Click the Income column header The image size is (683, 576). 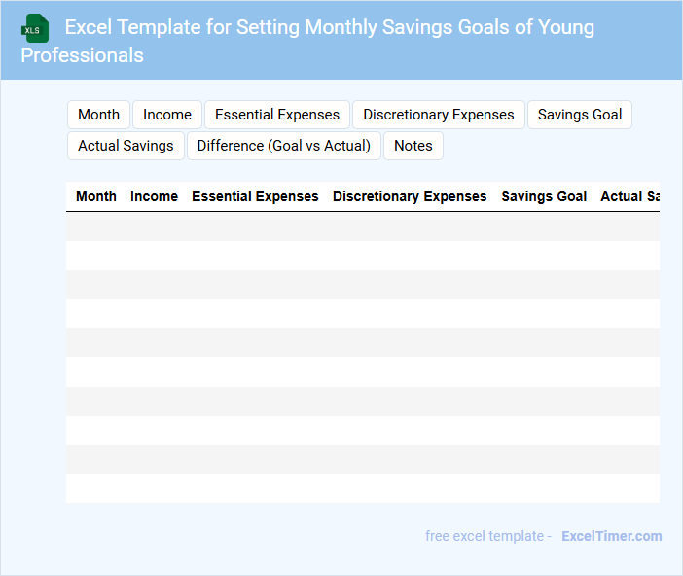[x=154, y=196]
